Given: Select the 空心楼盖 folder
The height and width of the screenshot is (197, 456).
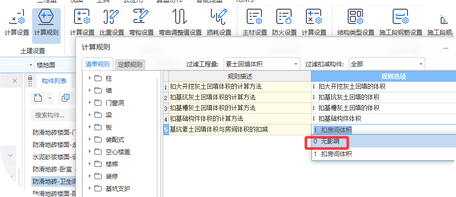Looking at the screenshot, I should pos(117,152).
